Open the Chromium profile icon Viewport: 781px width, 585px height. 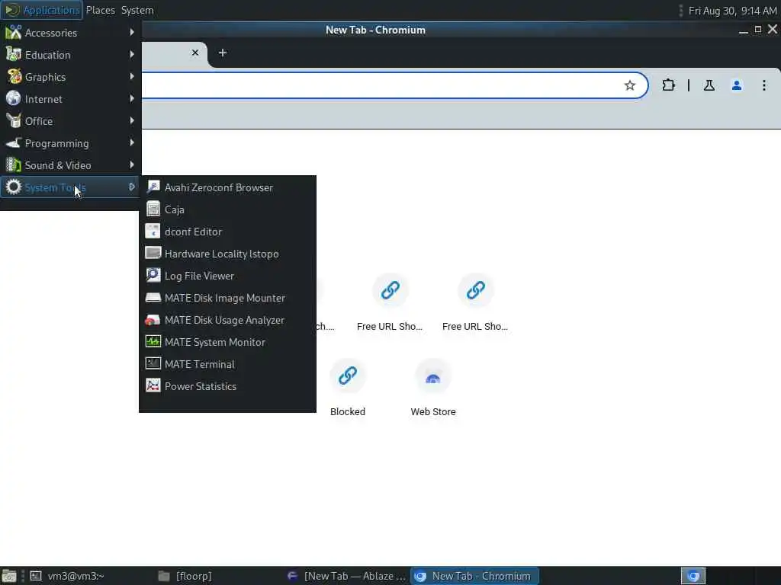[x=737, y=85]
